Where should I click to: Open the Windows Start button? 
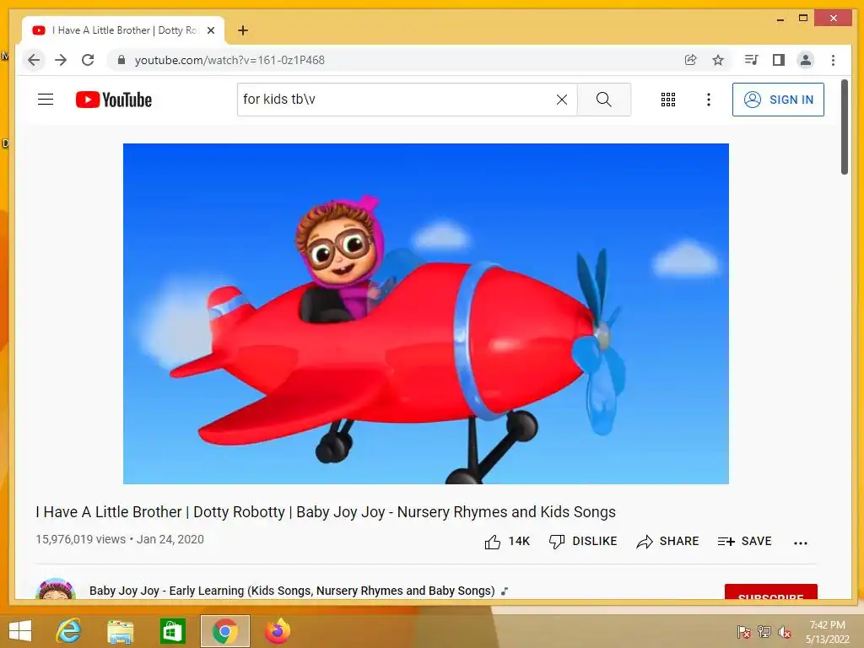[20, 631]
